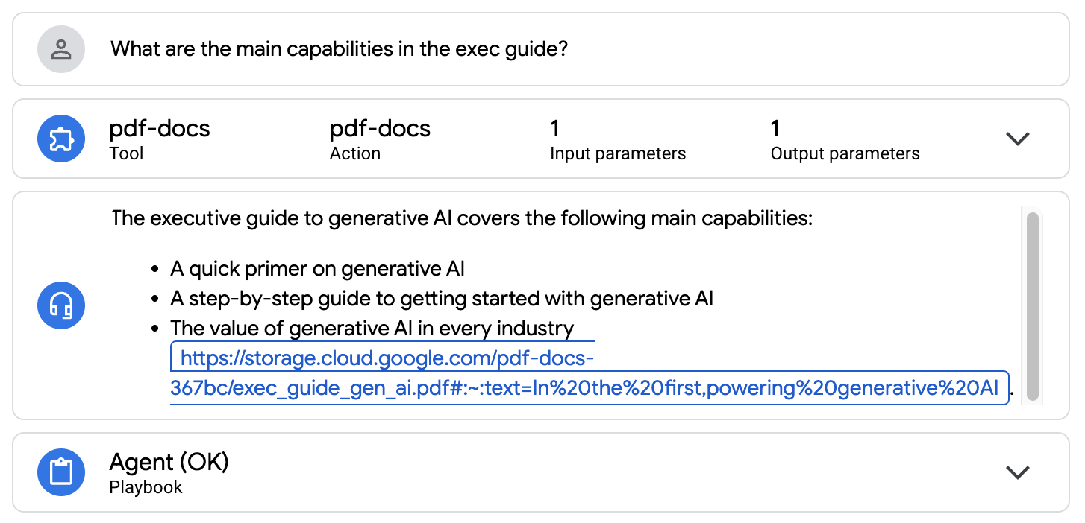Click the puzzle-piece tool icon
The image size is (1085, 523).
coord(61,139)
